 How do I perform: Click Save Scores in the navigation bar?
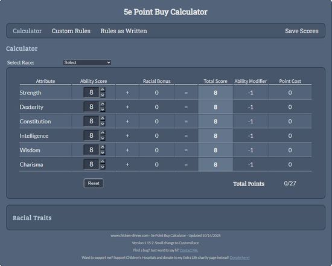[x=302, y=31]
